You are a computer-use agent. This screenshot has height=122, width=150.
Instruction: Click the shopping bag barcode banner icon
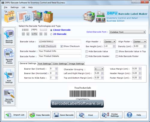(10, 17)
